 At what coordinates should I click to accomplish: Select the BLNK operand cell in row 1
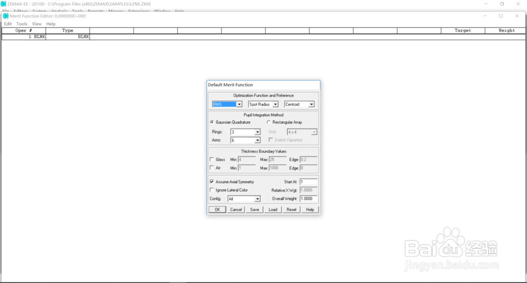point(24,36)
